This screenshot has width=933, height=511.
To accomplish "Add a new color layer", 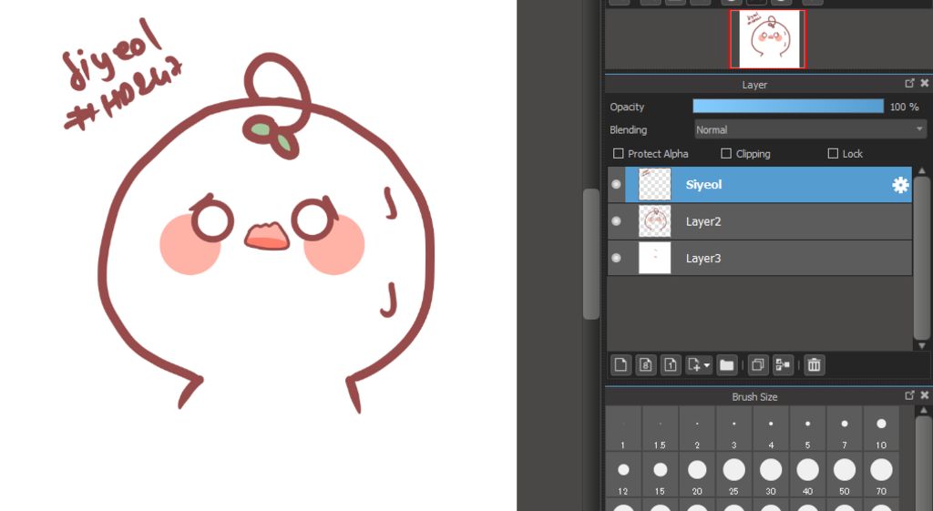I will point(620,364).
